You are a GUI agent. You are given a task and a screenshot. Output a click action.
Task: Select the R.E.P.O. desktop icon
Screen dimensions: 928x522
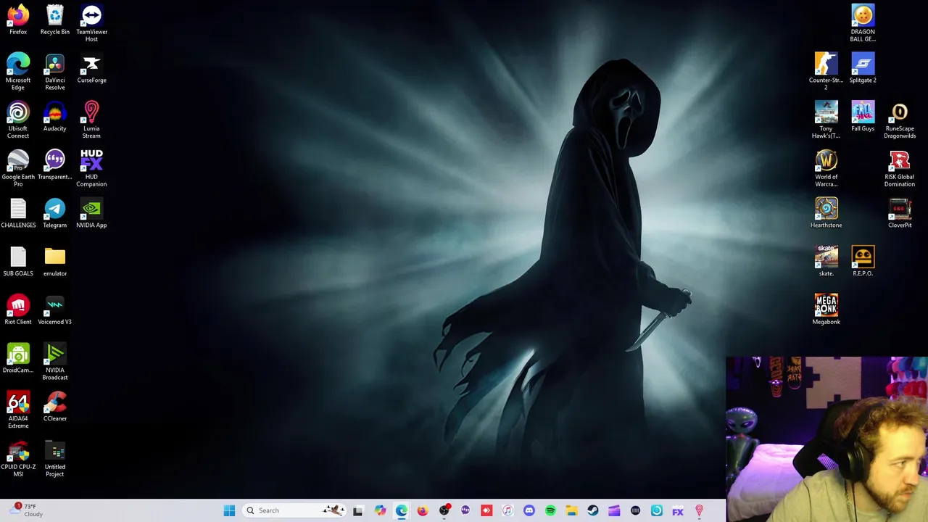pos(863,262)
